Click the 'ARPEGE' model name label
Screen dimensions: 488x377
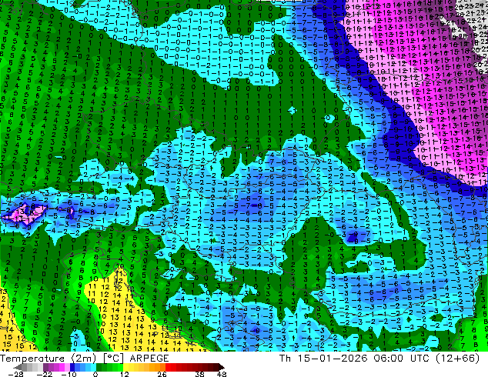pos(149,359)
